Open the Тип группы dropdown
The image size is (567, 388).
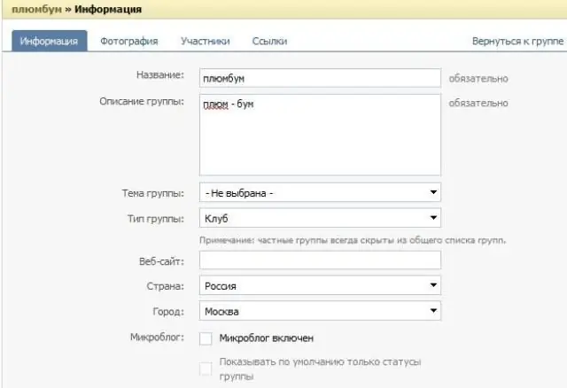coord(320,218)
